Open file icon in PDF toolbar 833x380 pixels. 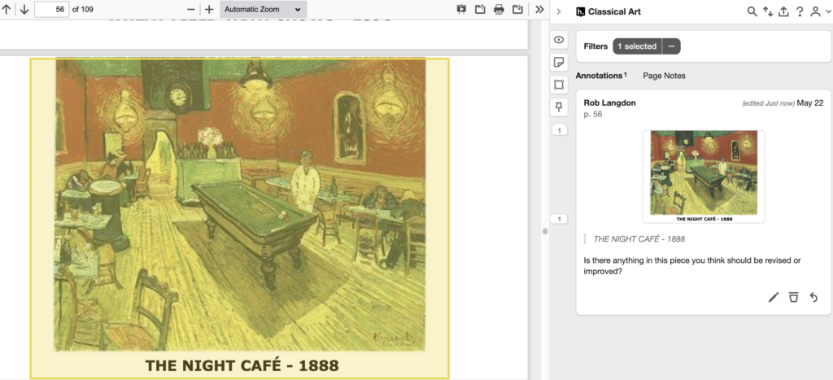click(480, 10)
